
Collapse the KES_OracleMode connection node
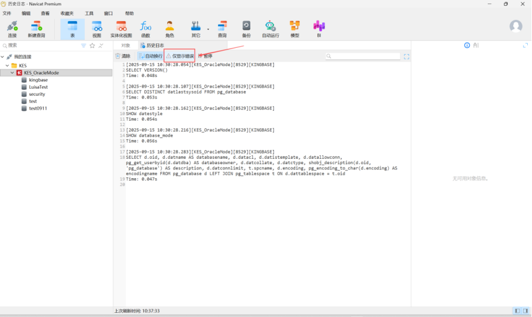pyautogui.click(x=12, y=73)
